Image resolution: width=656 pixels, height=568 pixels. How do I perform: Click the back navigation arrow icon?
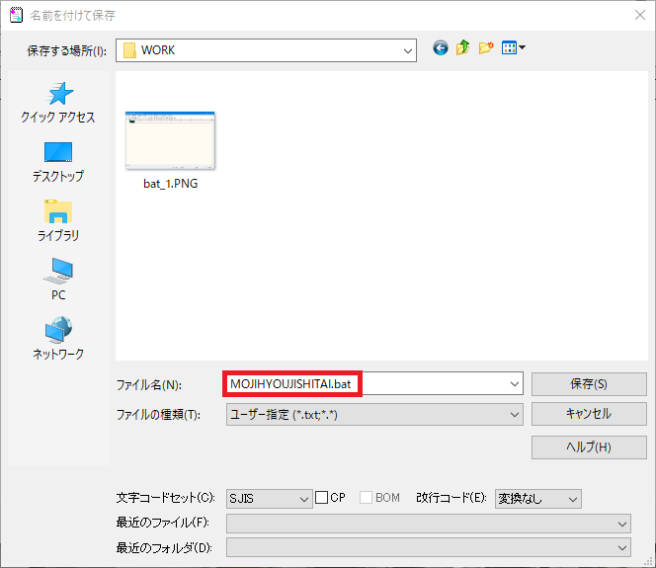tap(440, 48)
